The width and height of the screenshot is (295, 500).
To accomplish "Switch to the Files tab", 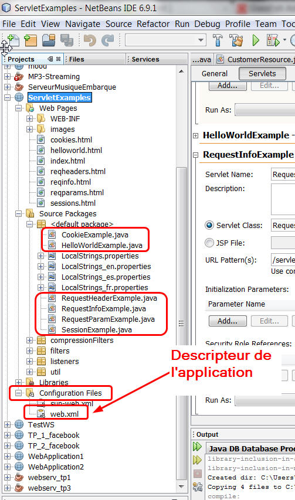I will tap(77, 59).
